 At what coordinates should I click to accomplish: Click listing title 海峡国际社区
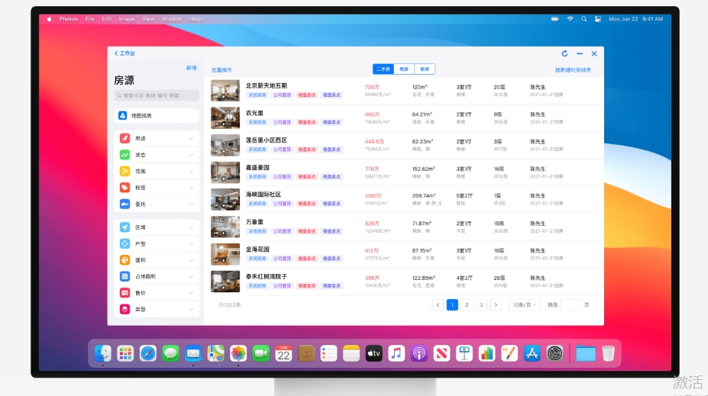(263, 195)
